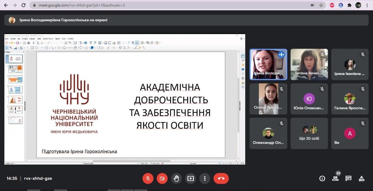
Task: Click the Impress horizontal scrollbar
Action: tap(131, 161)
